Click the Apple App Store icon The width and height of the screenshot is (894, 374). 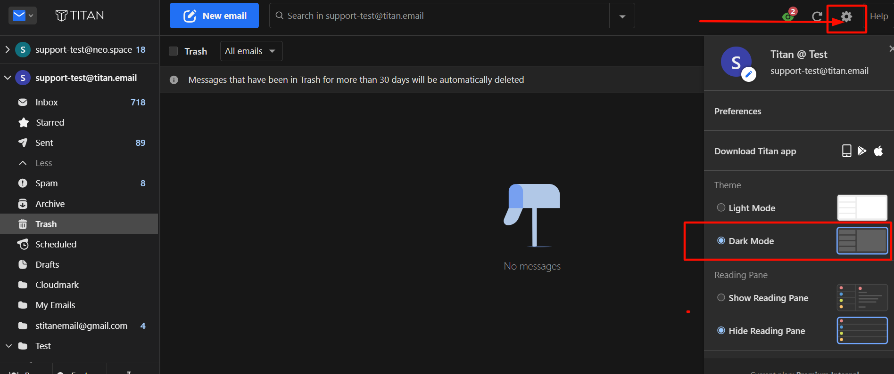pos(878,151)
